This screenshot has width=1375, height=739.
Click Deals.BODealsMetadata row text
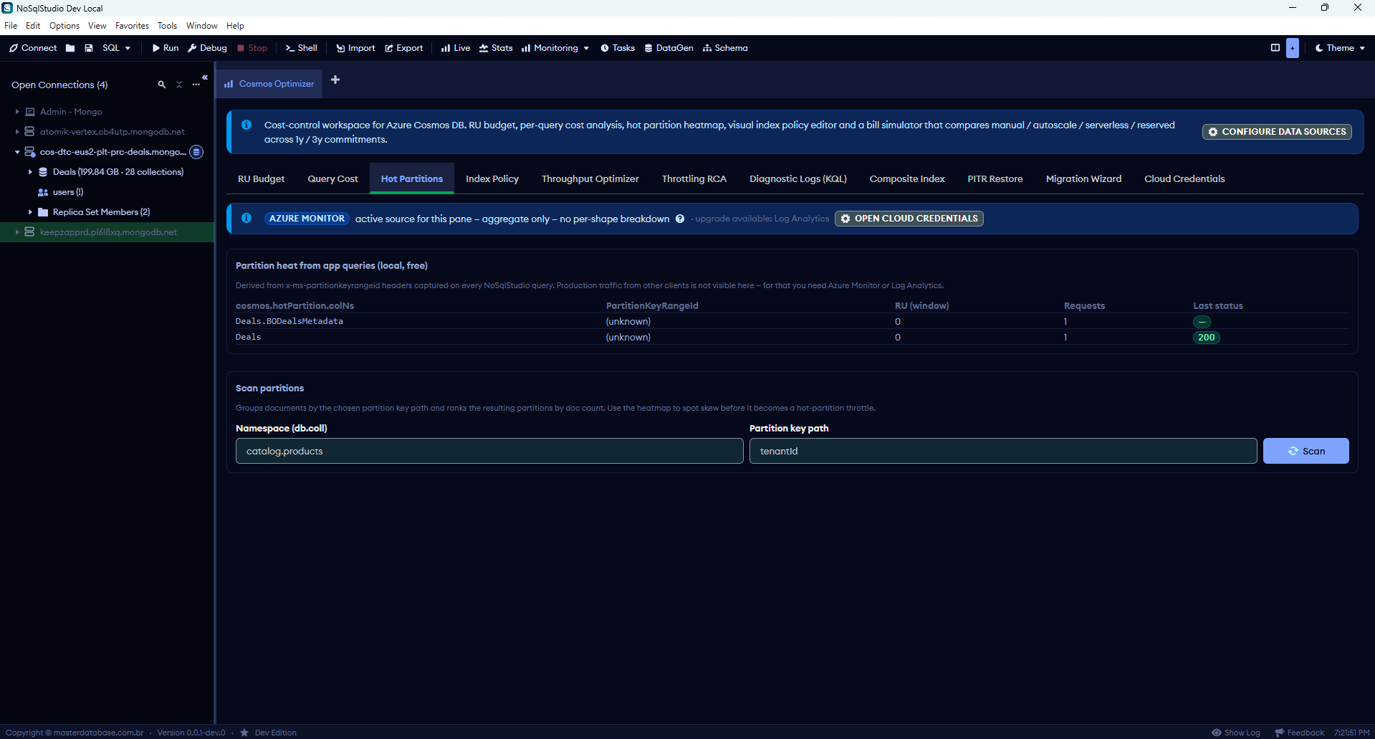[x=289, y=321]
